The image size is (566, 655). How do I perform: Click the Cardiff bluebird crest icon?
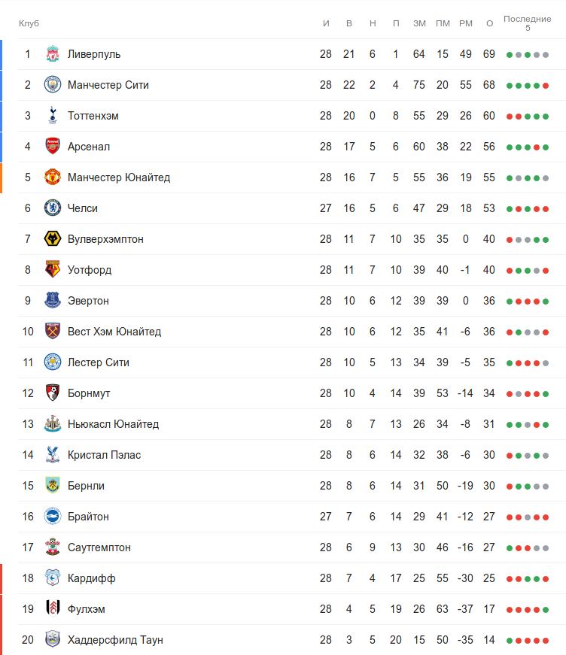tap(52, 578)
